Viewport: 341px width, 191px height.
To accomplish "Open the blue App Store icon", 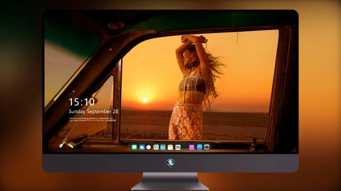I will click(200, 147).
